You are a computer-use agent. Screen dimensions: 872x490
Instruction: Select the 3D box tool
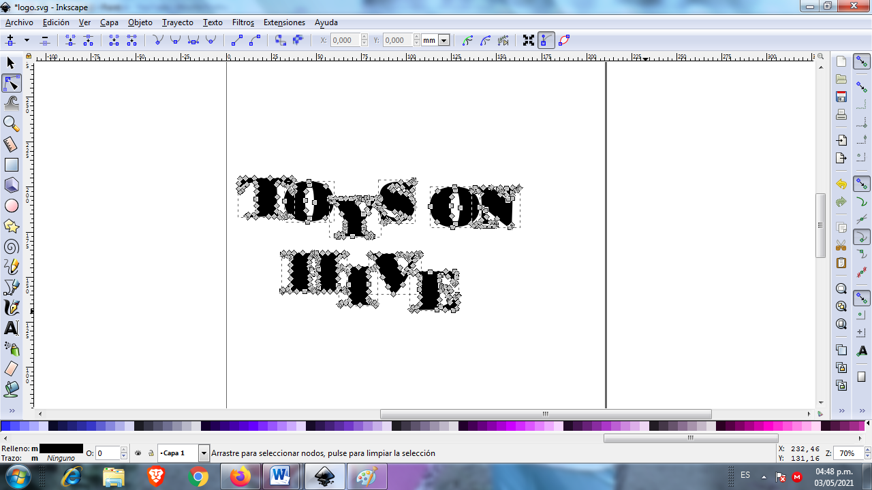pyautogui.click(x=12, y=185)
